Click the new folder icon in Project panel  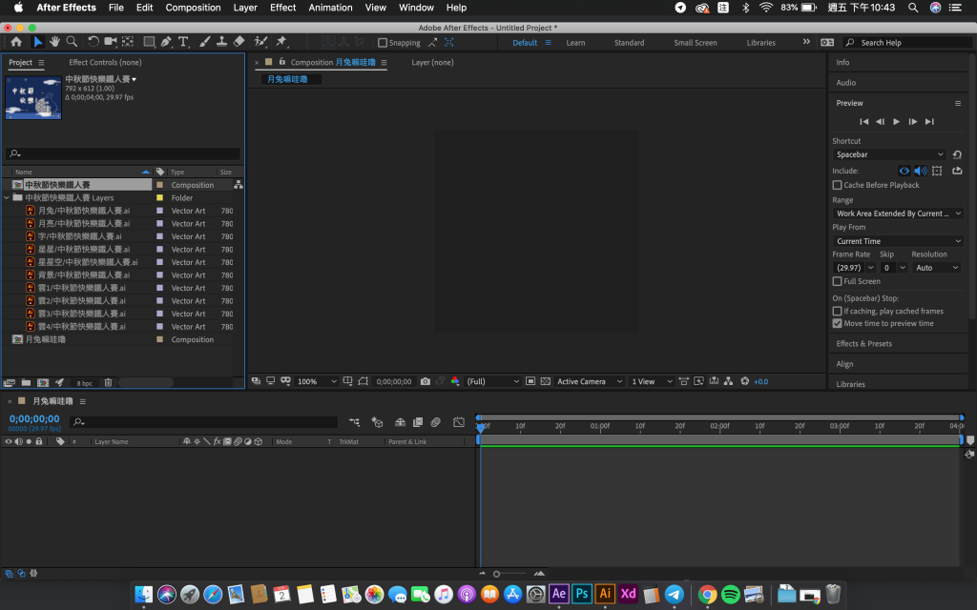(x=26, y=382)
